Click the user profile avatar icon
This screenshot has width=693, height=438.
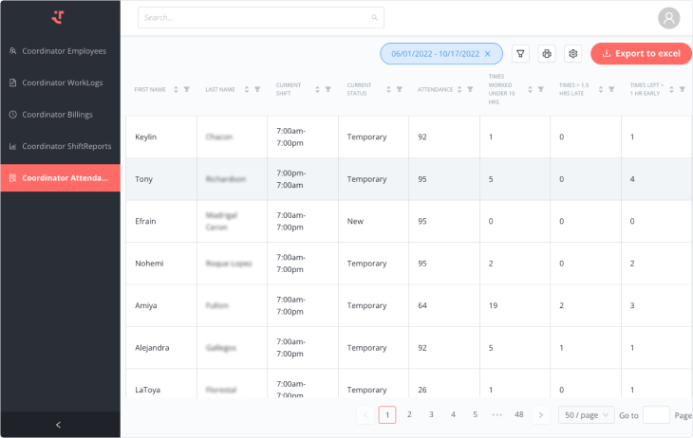[669, 18]
